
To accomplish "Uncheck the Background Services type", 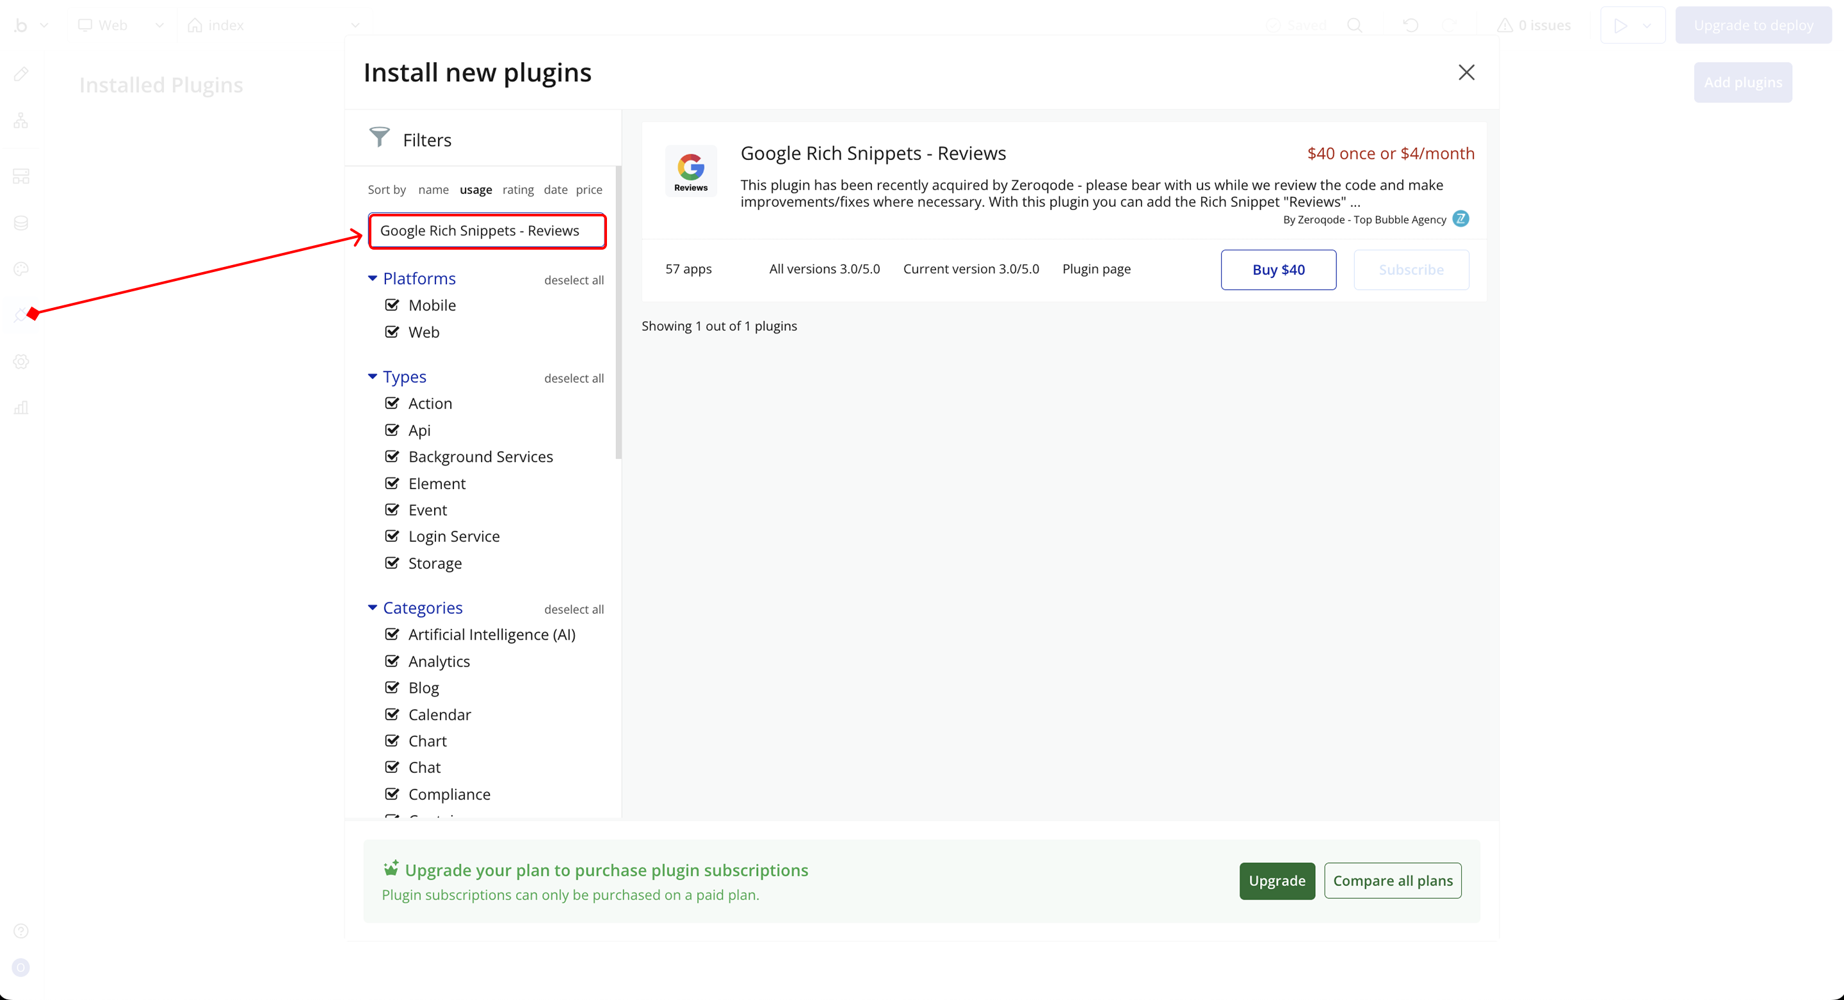I will click(x=392, y=456).
